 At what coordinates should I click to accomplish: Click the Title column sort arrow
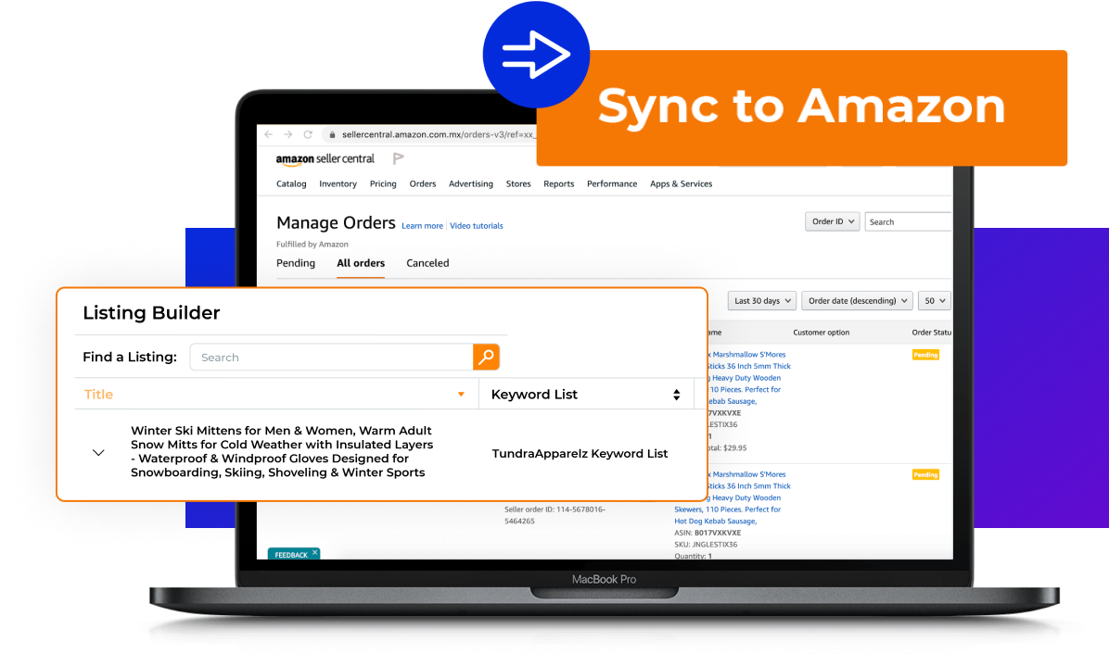pos(461,394)
